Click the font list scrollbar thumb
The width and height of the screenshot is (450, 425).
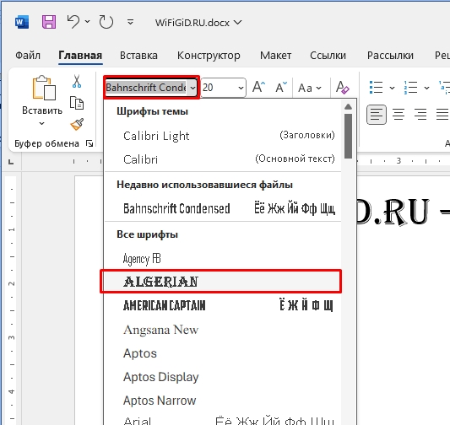click(x=349, y=136)
